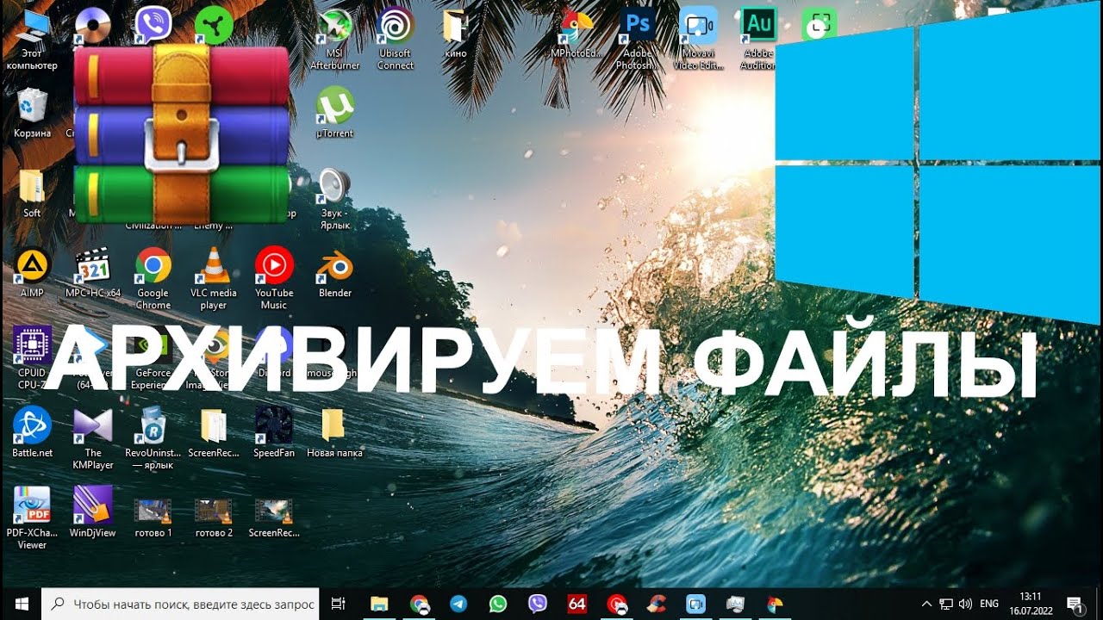Open the volume tray icon

point(966,604)
